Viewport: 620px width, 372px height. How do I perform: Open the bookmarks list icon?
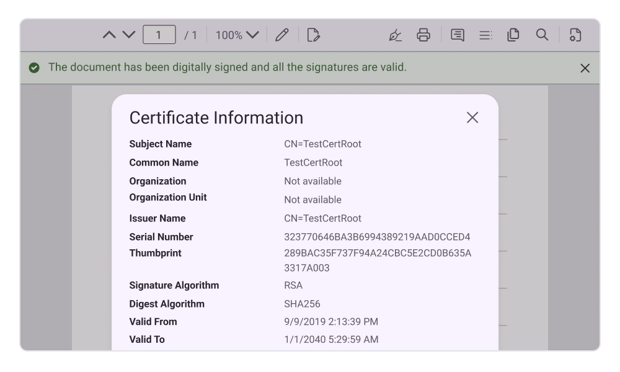click(x=485, y=35)
